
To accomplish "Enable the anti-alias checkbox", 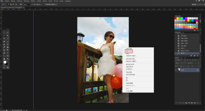I will click(32, 4).
